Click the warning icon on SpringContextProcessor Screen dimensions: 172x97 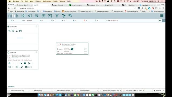(x=60, y=44)
